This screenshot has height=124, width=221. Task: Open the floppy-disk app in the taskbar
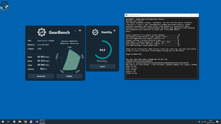31,122
